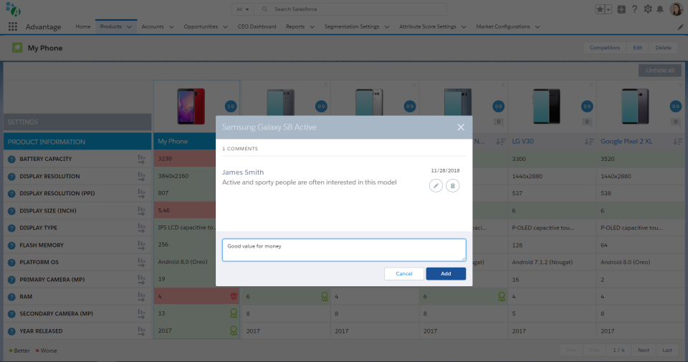Close the Samsung Galaxy S8 Active dialog

pyautogui.click(x=461, y=127)
